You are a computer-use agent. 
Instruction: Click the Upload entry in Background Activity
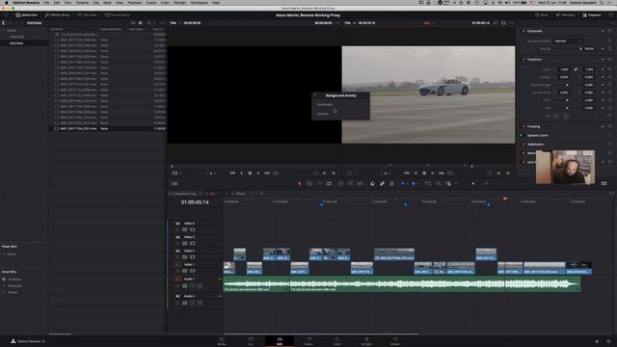pyautogui.click(x=323, y=114)
